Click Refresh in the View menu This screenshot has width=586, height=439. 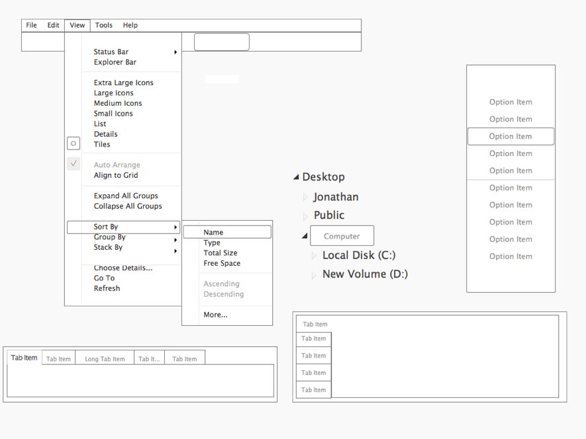[x=107, y=288]
